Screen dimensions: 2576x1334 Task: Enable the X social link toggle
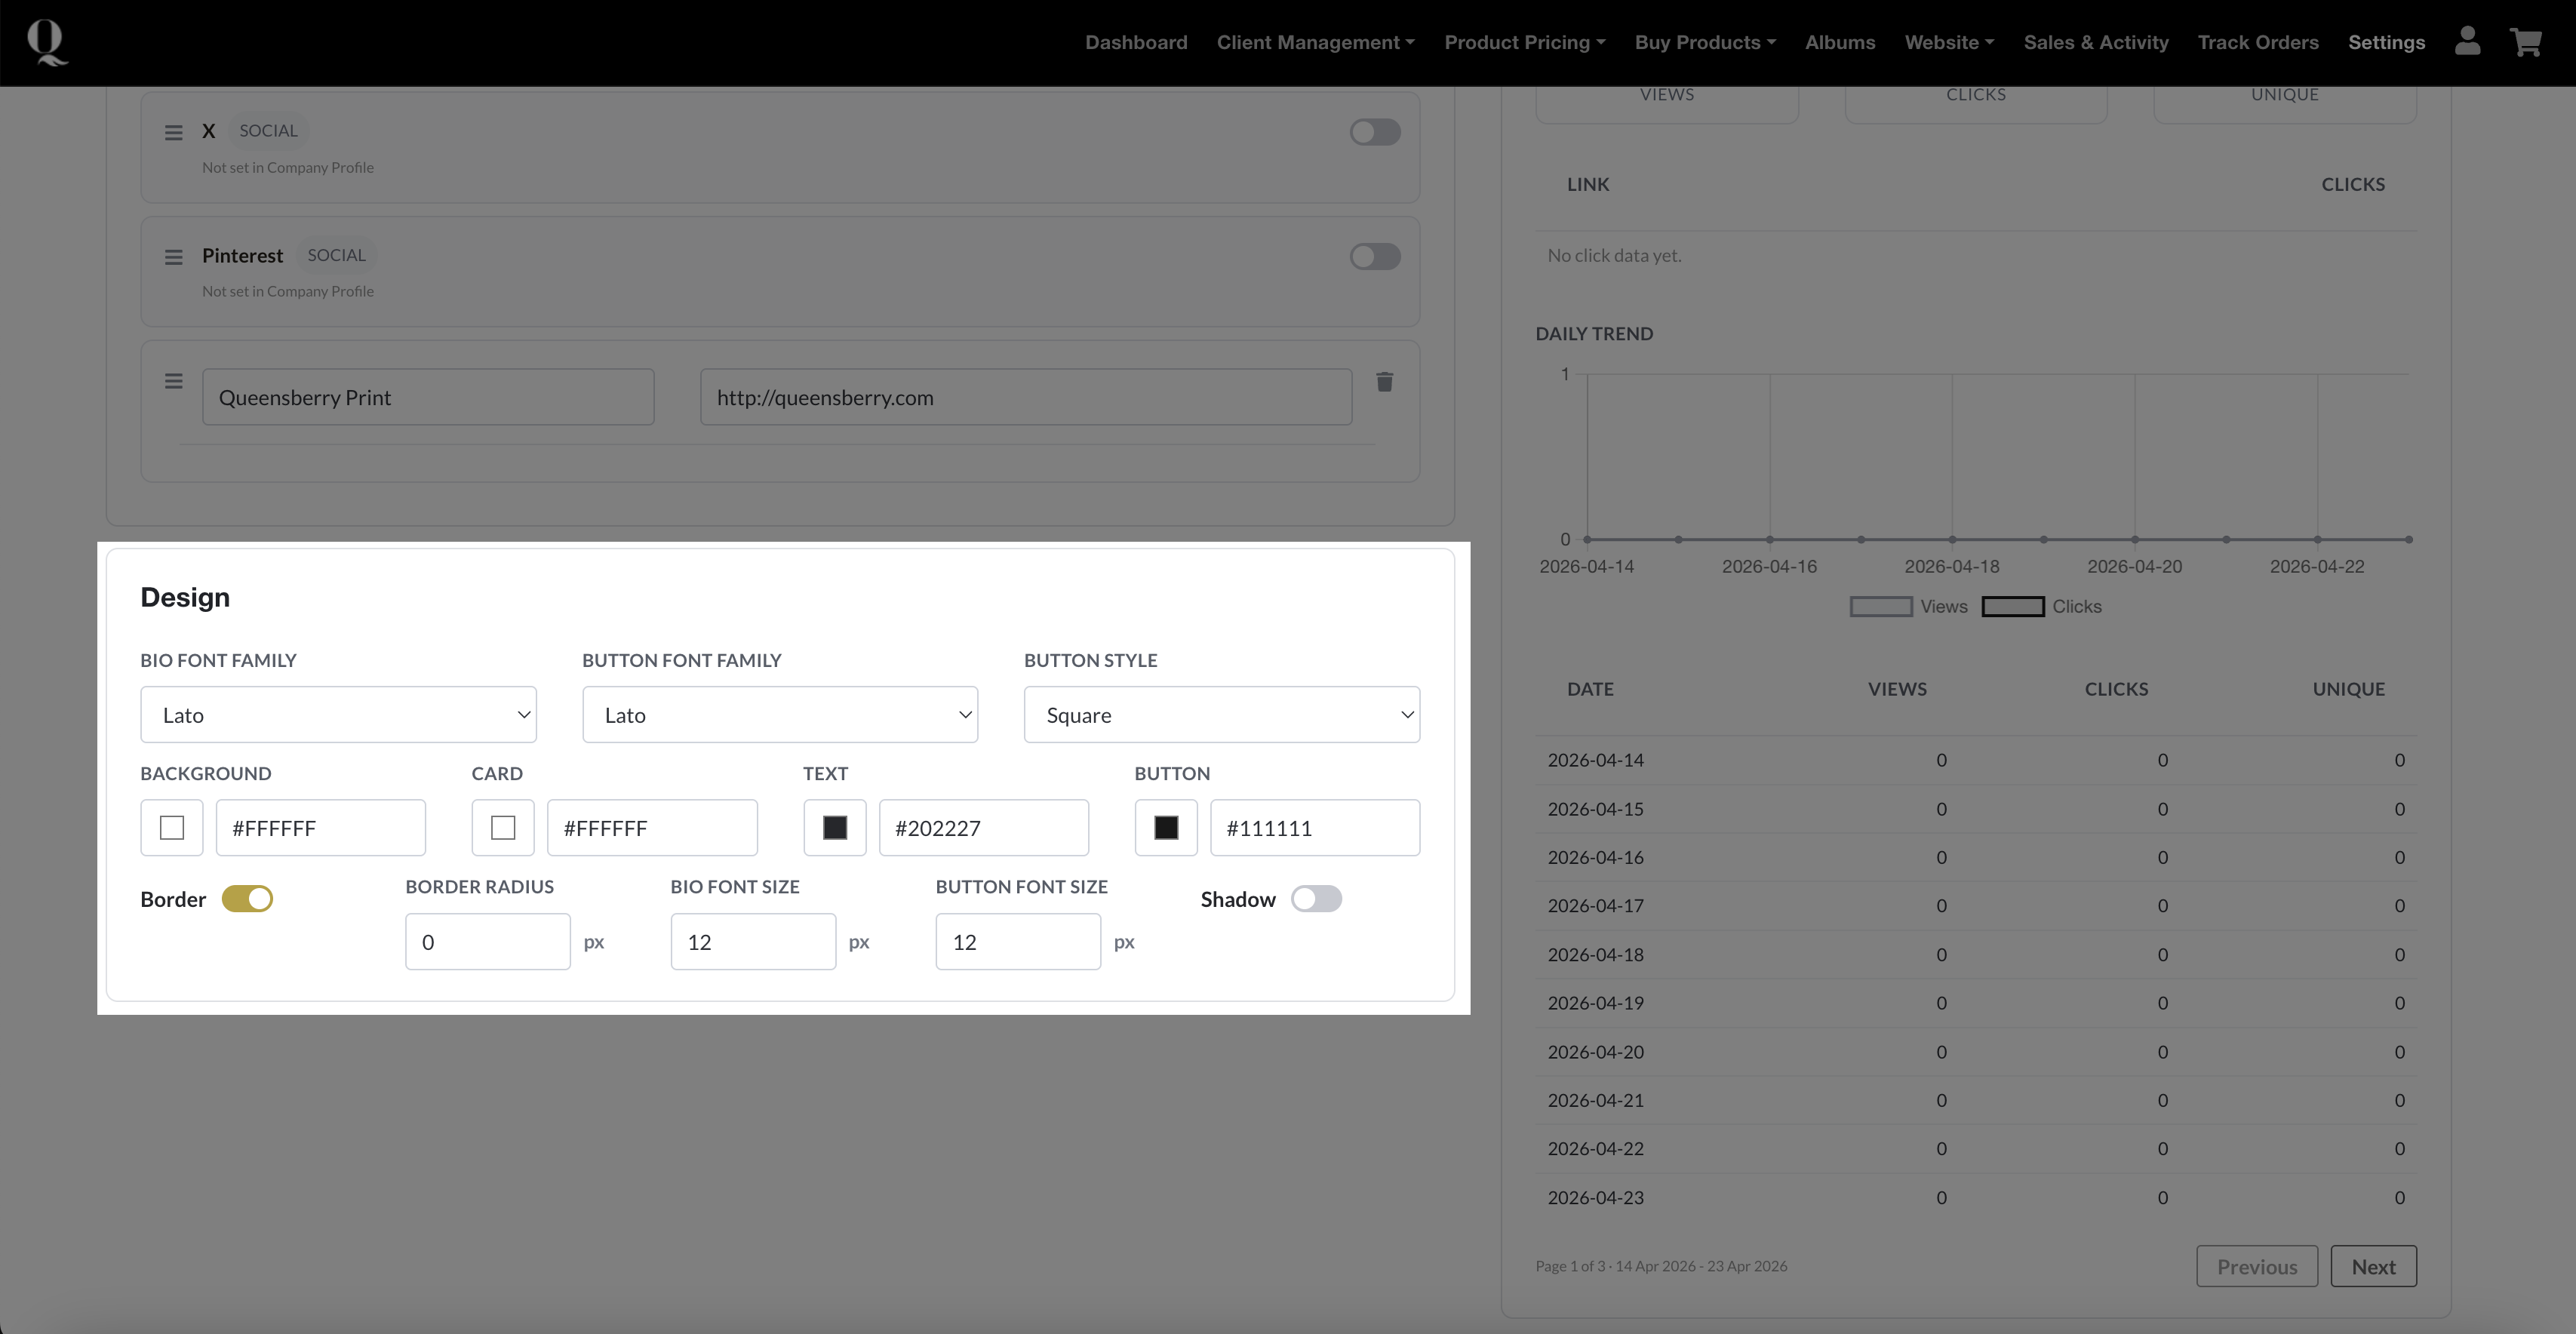(1374, 132)
